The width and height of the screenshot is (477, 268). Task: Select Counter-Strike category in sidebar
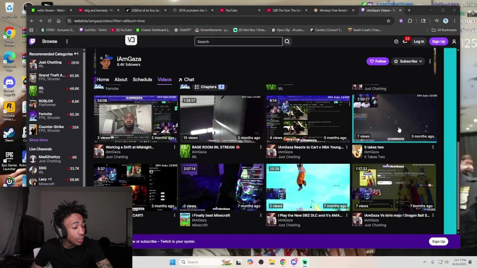[54, 129]
